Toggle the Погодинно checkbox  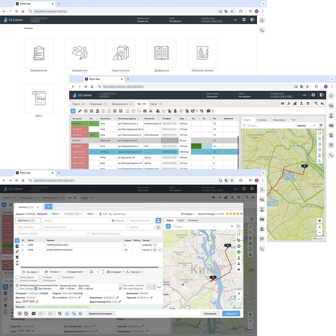click(41, 280)
